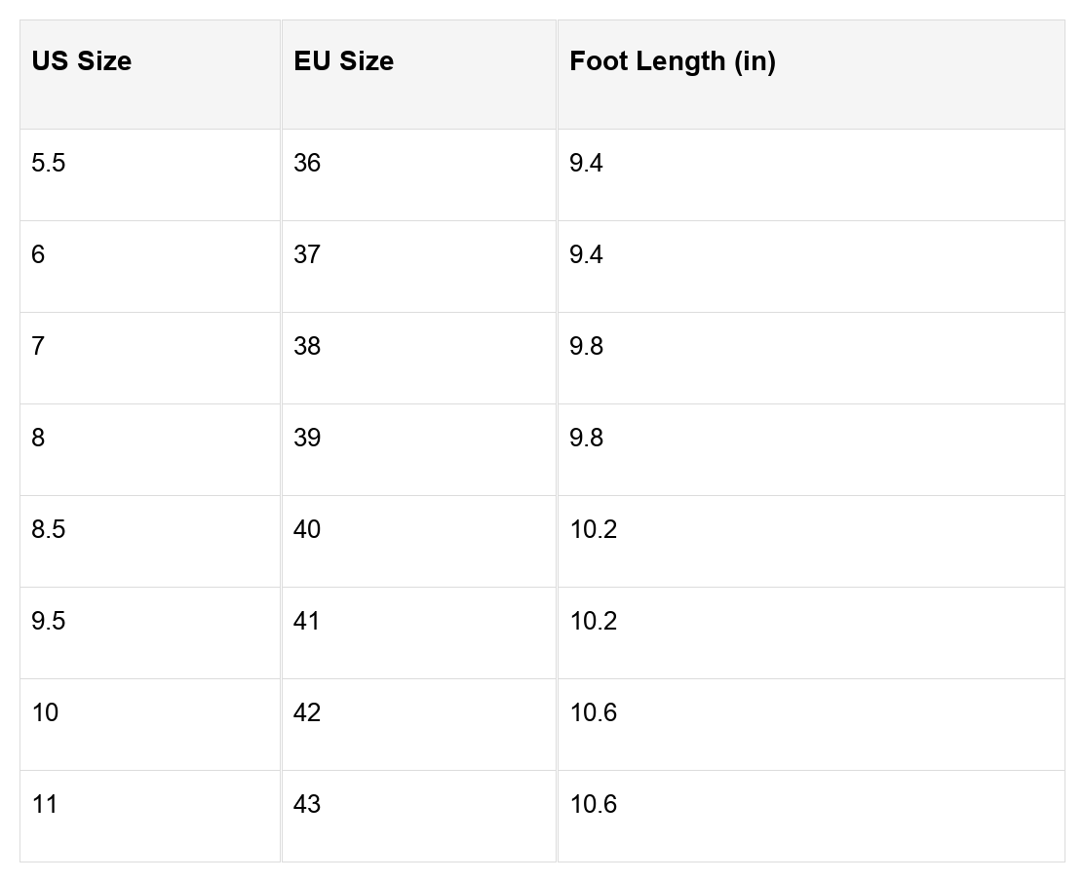
Task: Click the US Size column header
Action: click(x=150, y=75)
